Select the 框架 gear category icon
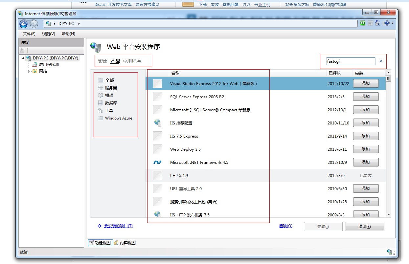This screenshot has height=264, width=409. pyautogui.click(x=101, y=95)
